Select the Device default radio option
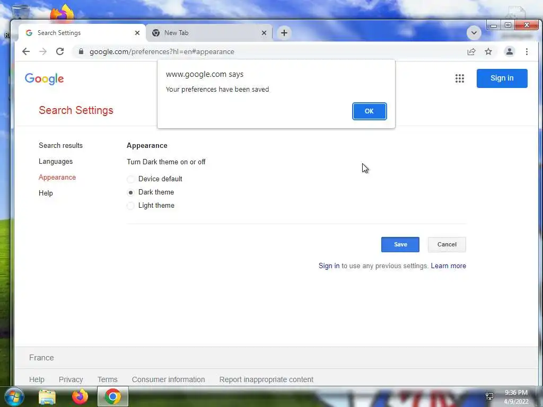The width and height of the screenshot is (543, 407). click(x=130, y=179)
